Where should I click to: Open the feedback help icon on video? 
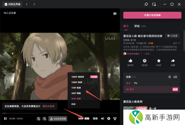[x=115, y=14]
